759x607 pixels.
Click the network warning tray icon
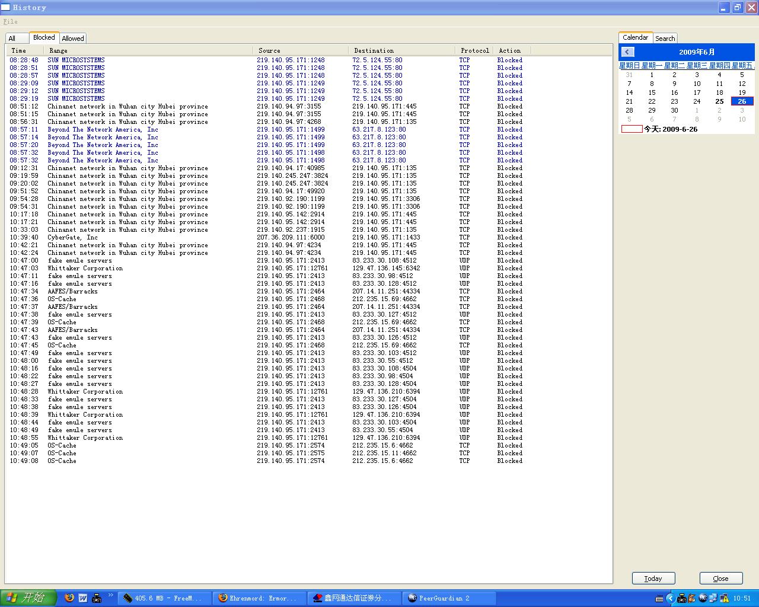pyautogui.click(x=724, y=598)
